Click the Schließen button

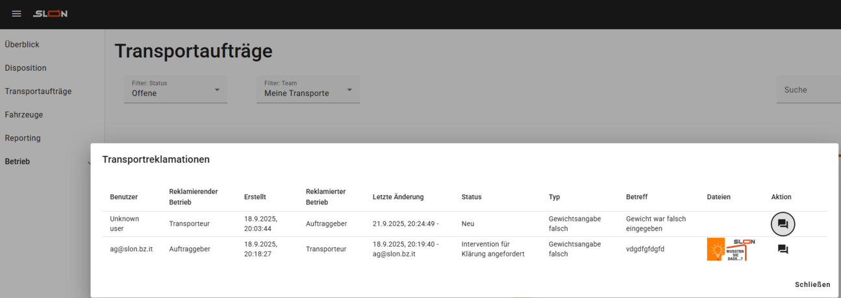(x=812, y=284)
